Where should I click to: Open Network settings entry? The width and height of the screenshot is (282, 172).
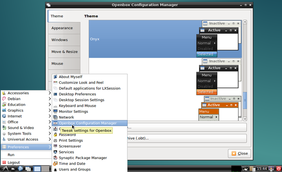pos(89,117)
